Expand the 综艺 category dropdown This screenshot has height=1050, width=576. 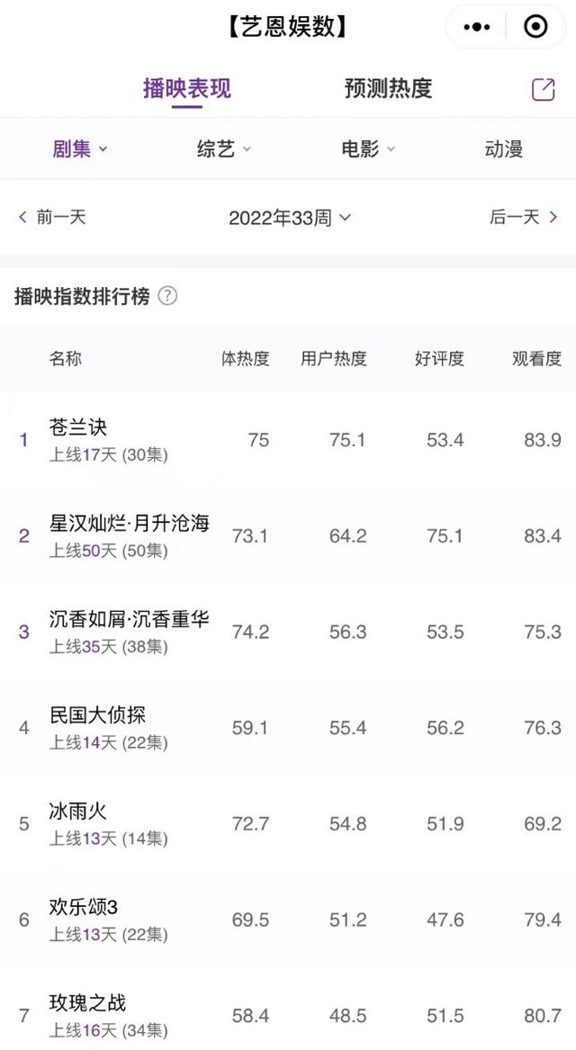pos(222,148)
